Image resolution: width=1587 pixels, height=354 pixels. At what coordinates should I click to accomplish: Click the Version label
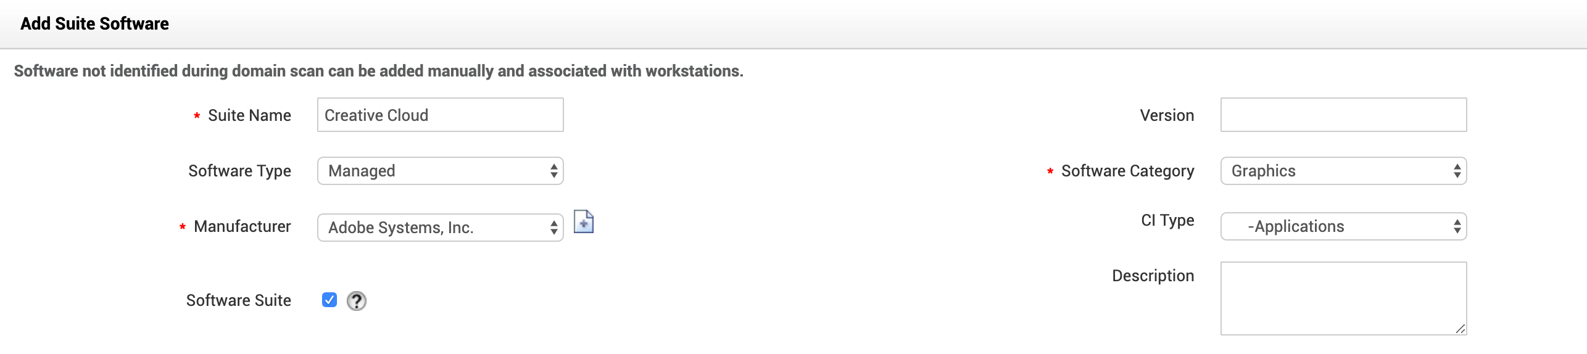point(1166,115)
